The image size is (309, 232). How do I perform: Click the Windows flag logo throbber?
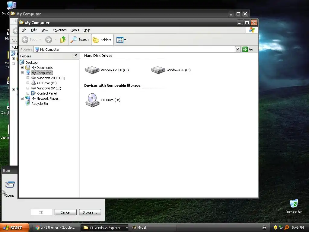click(252, 30)
